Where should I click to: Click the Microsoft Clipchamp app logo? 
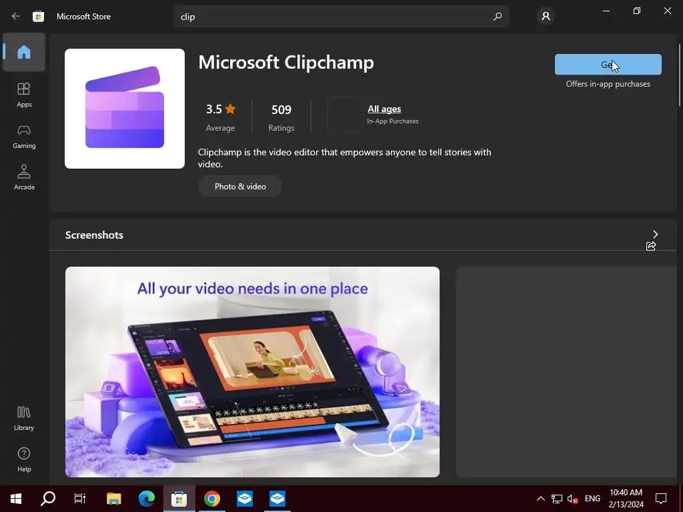pos(125,109)
